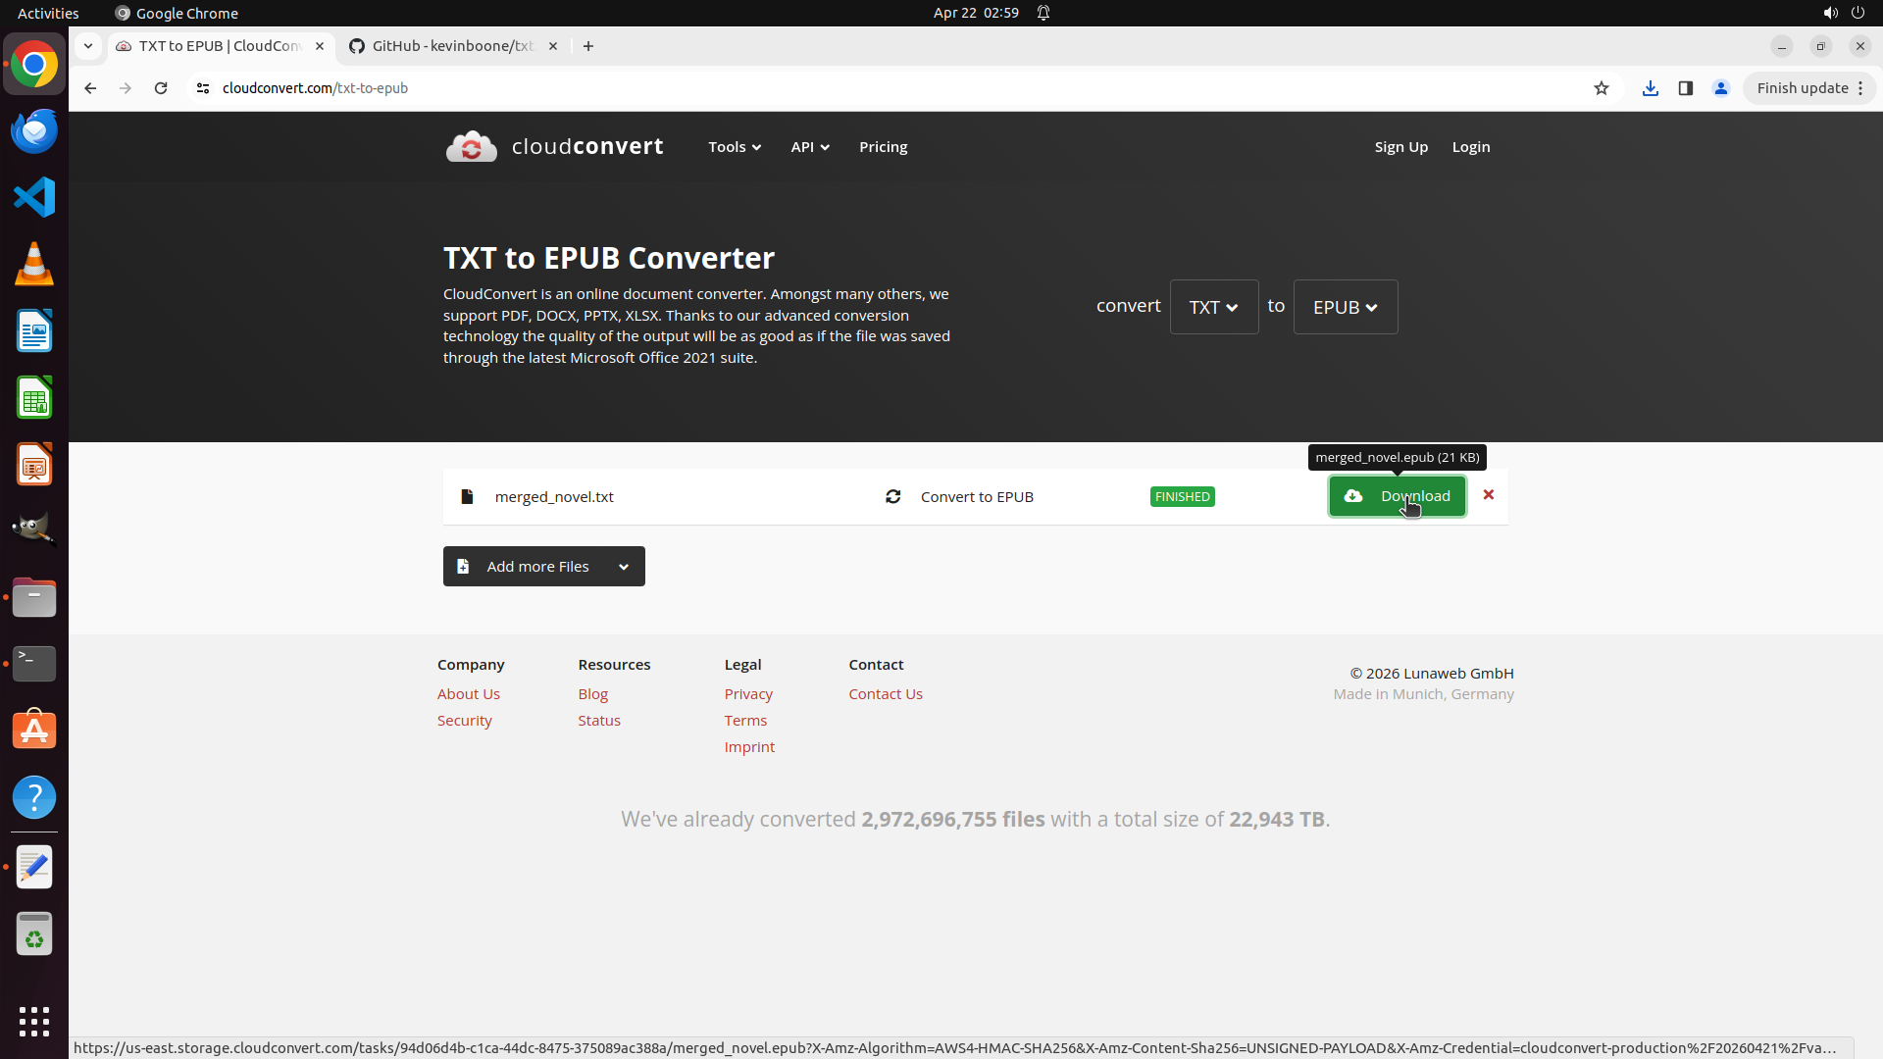Click the convert refresh arrows icon
Viewport: 1883px width, 1059px height.
click(892, 497)
